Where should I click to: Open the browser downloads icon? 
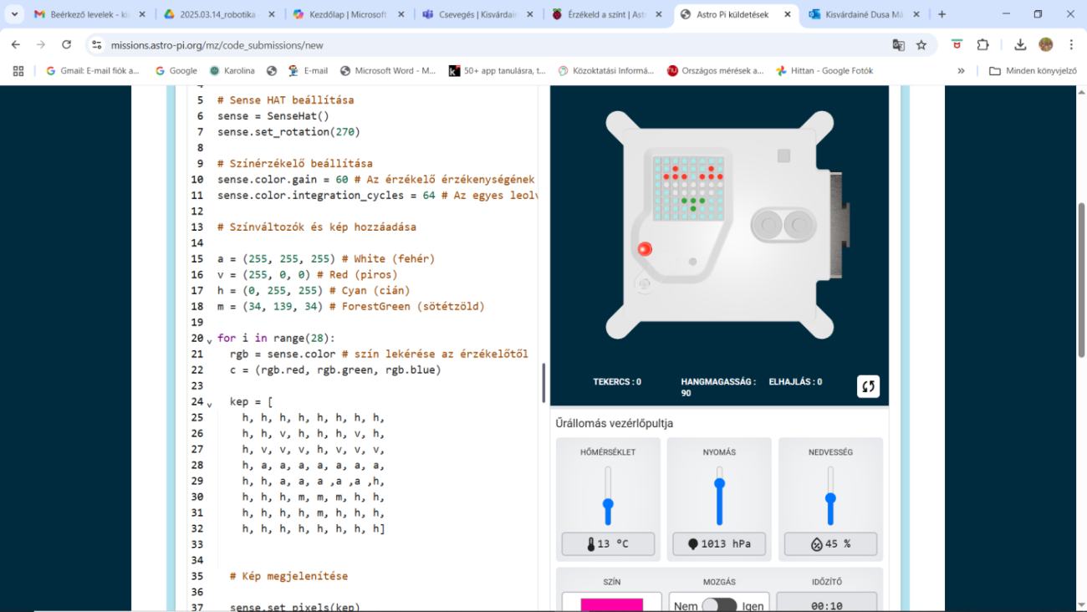click(1020, 45)
